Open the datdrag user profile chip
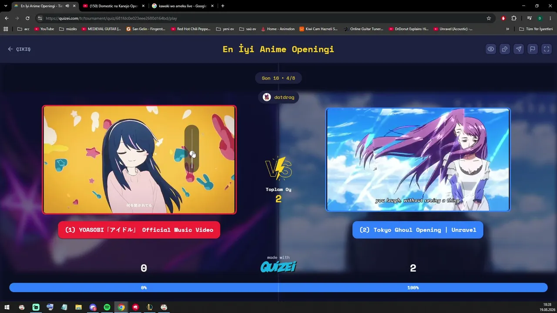The height and width of the screenshot is (313, 557). (279, 97)
